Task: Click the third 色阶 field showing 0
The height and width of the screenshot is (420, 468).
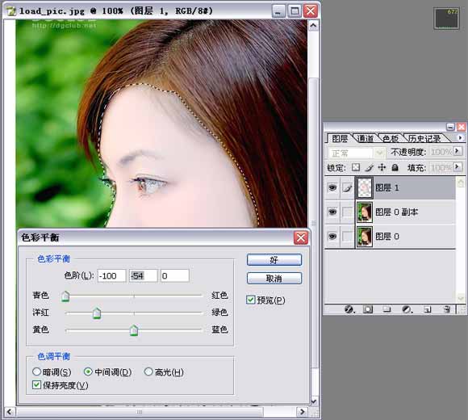Action: coord(175,275)
